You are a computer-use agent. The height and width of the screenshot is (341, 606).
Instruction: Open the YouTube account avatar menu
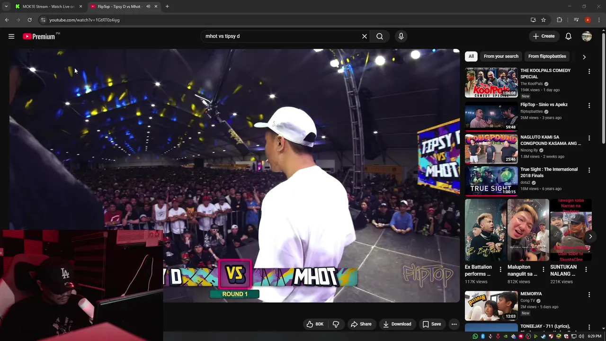[587, 36]
